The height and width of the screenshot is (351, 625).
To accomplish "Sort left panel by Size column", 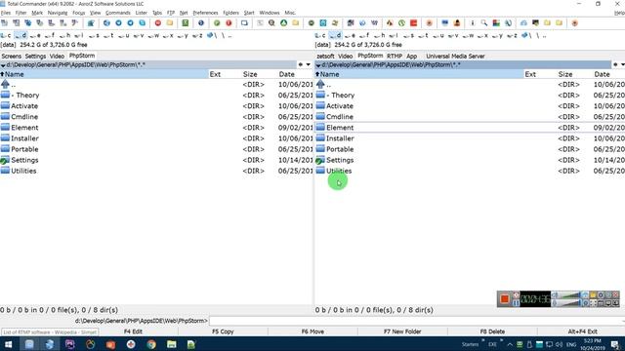I will click(x=250, y=74).
